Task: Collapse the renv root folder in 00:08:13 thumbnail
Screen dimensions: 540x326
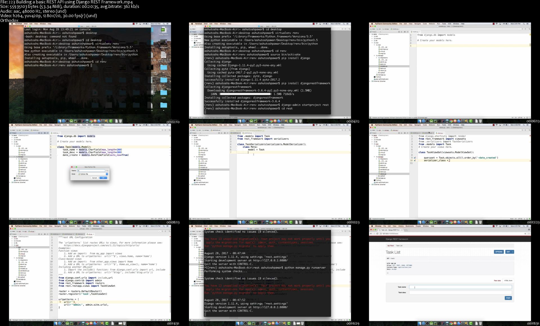Action: click(10, 135)
